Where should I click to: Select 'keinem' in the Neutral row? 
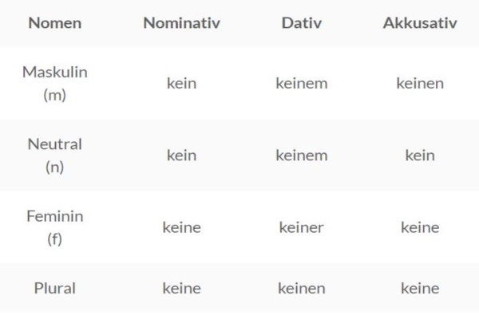click(x=301, y=156)
